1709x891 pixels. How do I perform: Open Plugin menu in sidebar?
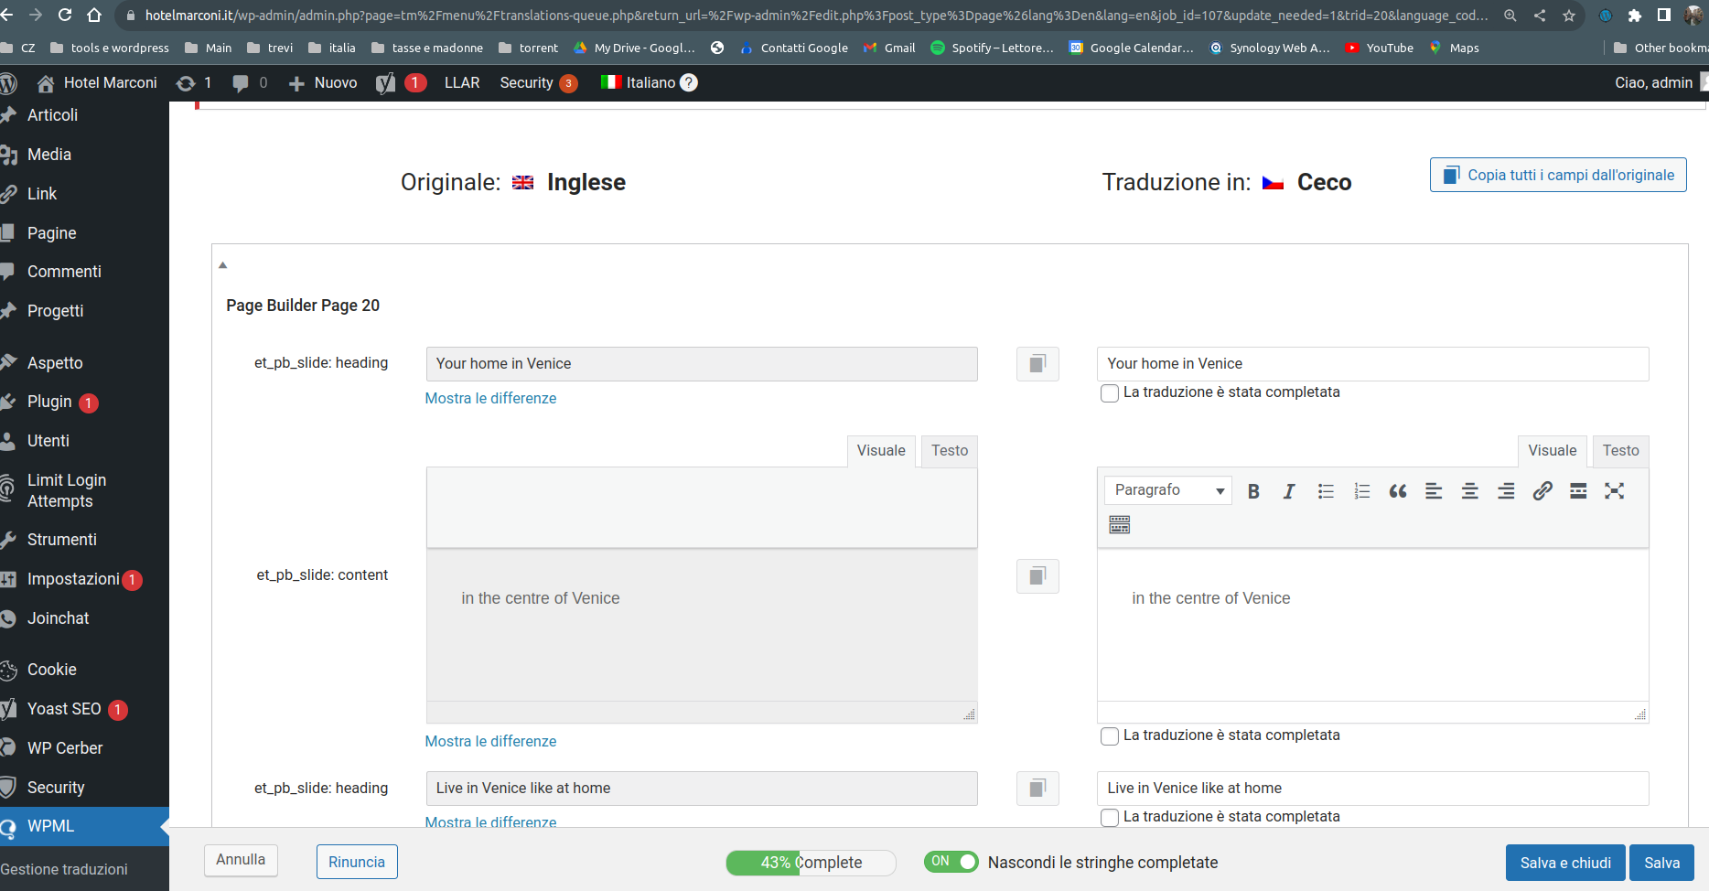(49, 402)
